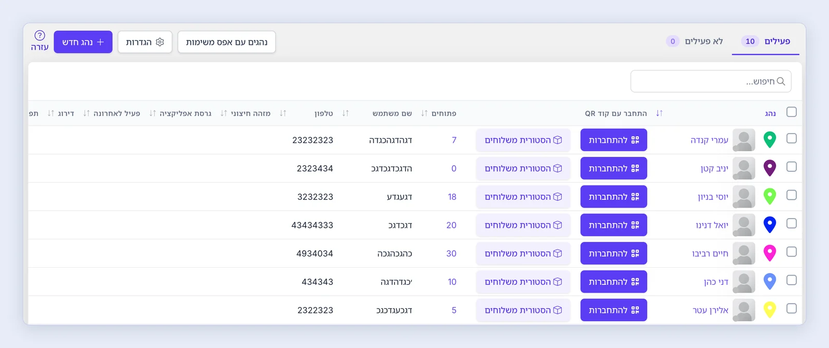
Task: Sort the table by the נהג column
Action: 770,113
